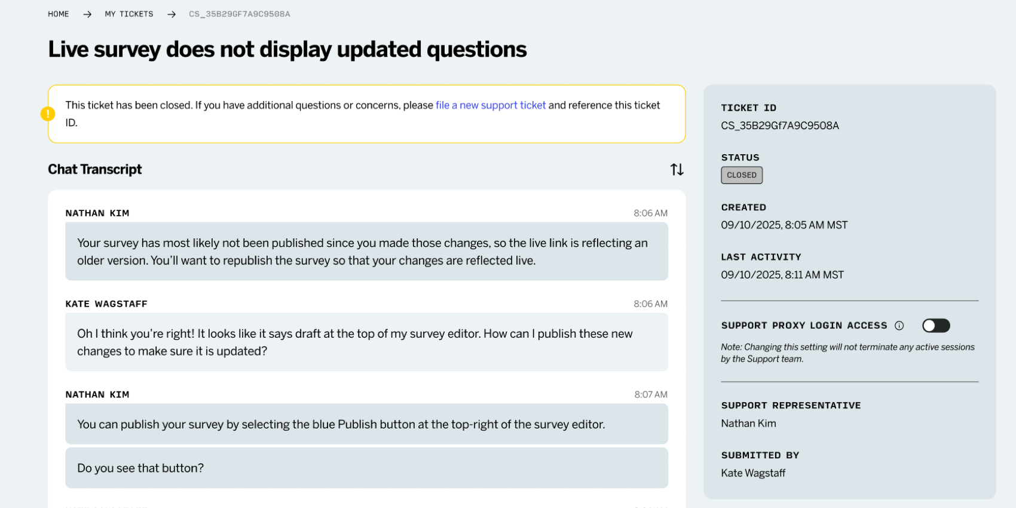
Task: Click the Support Representative name Nathan Kim
Action: (748, 423)
